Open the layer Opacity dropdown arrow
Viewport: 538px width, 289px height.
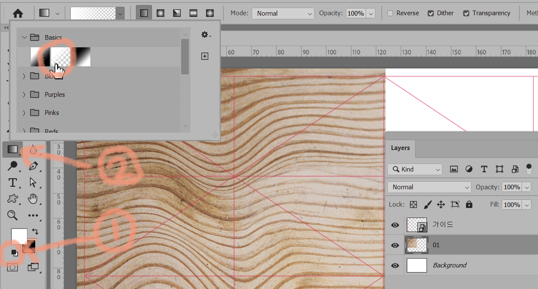[x=527, y=187]
